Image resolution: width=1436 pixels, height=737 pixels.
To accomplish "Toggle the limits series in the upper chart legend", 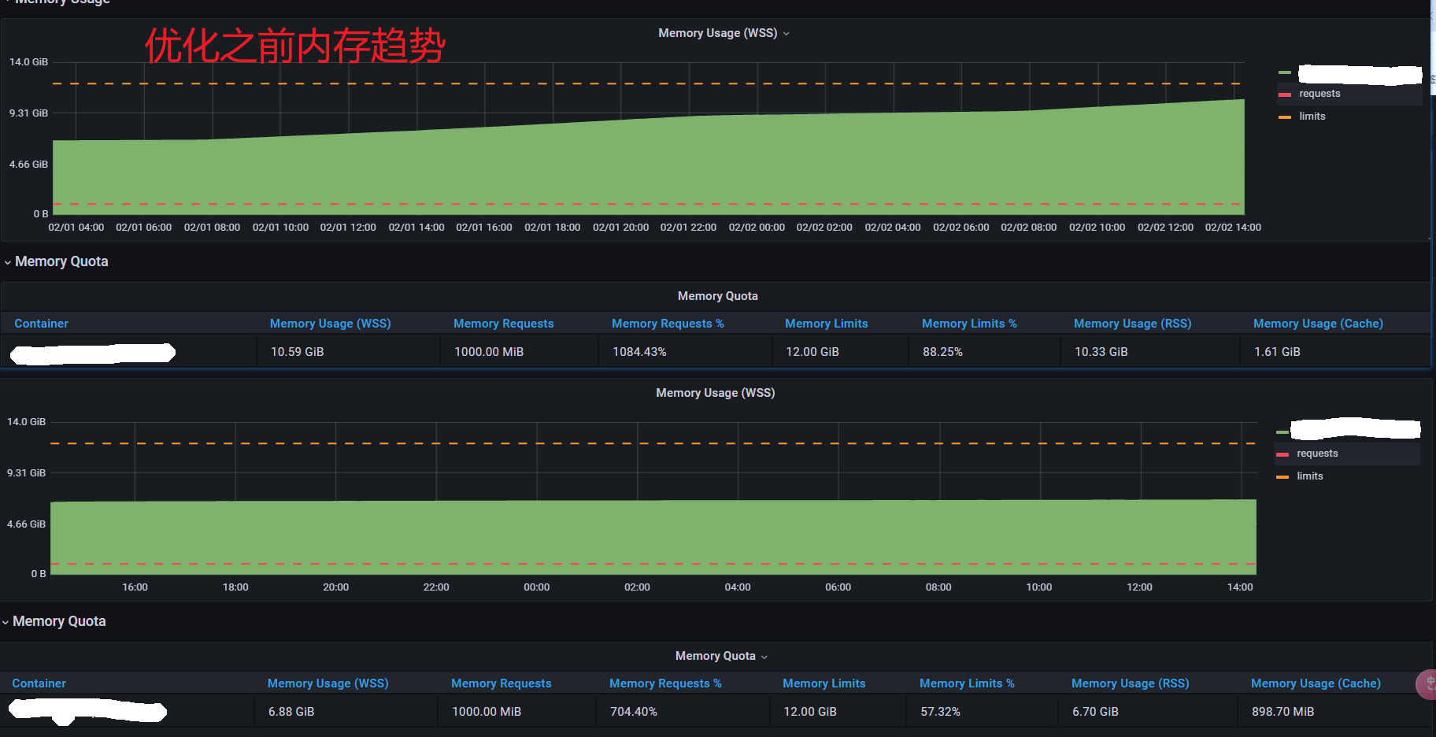I will coord(1312,117).
